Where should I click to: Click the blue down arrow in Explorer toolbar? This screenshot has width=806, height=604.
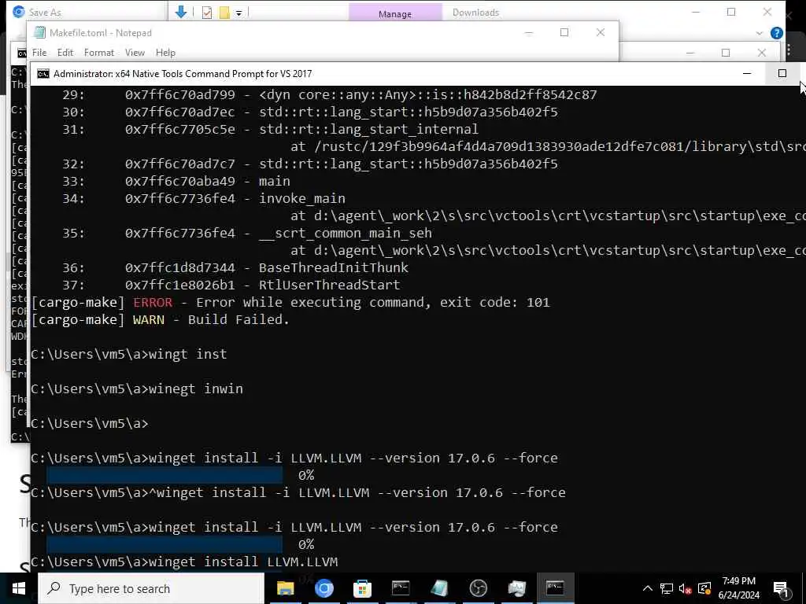(181, 12)
